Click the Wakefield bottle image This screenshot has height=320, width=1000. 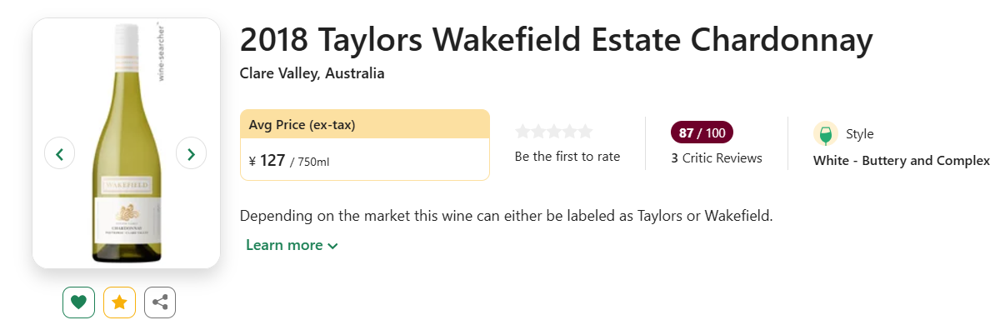126,142
